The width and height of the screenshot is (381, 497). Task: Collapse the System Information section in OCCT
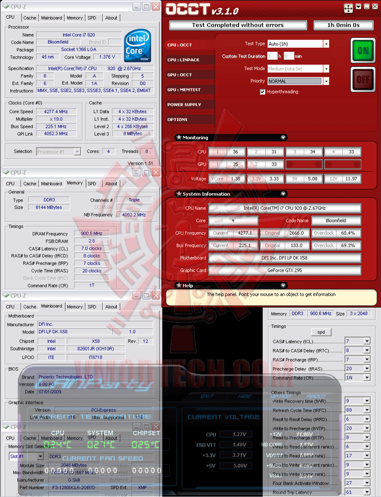coord(283,194)
